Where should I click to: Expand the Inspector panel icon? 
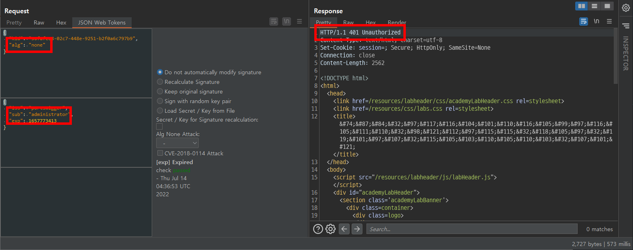click(626, 26)
